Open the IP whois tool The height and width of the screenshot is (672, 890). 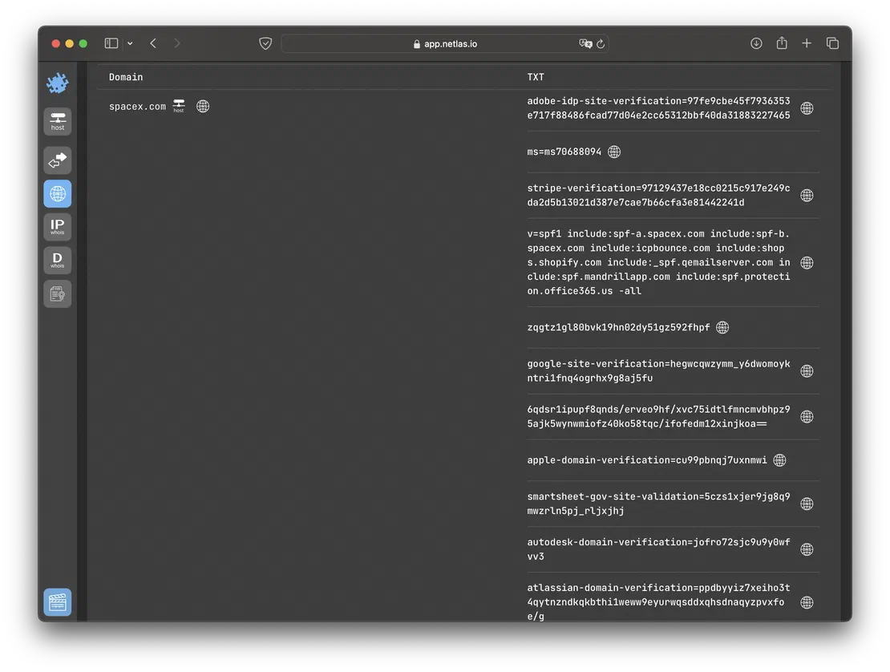coord(57,227)
